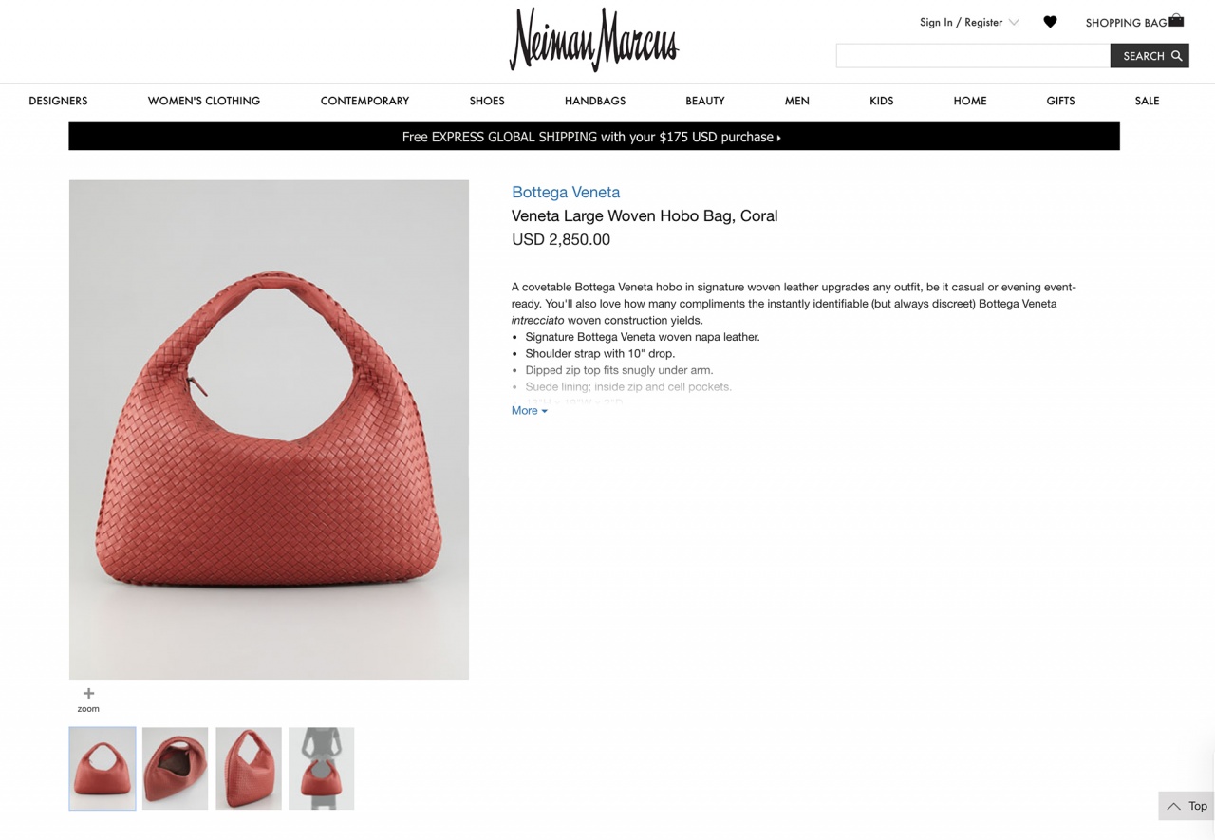The image size is (1215, 840).
Task: Click the Bottega Veneta designer link
Action: click(x=566, y=192)
